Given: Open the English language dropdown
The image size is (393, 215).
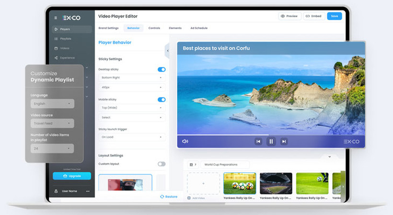Looking at the screenshot, I should point(52,104).
